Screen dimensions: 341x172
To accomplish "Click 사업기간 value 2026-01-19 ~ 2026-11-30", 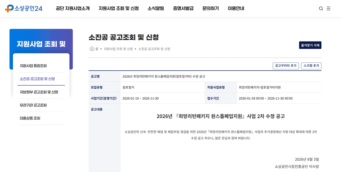I will 141,99.
